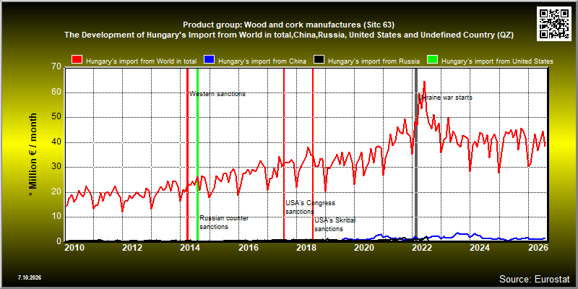Click the "Russian counter sanctions" annotation
Screen dimensions: 578x289
point(224,223)
